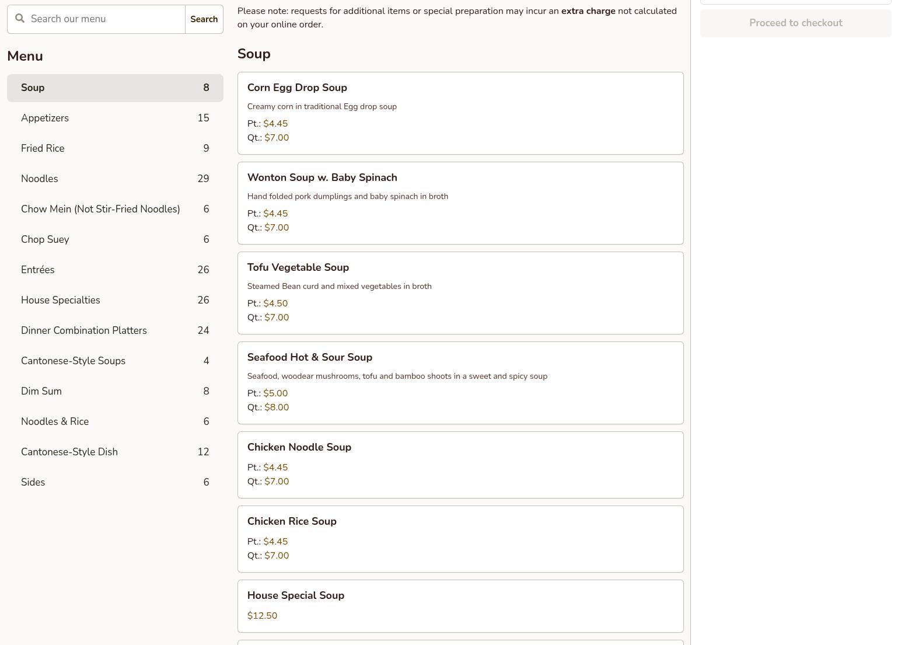The width and height of the screenshot is (901, 645).
Task: Choose Wonton Soup w. Baby Spinach
Action: tap(460, 203)
